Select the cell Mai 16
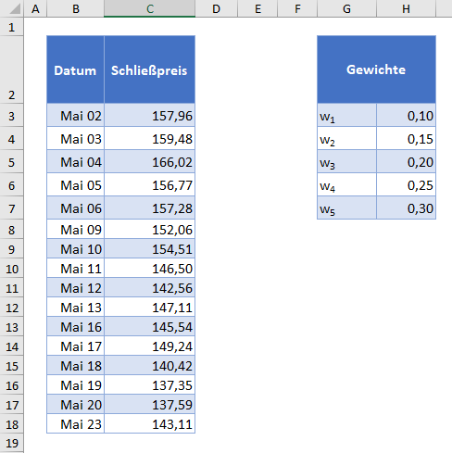This screenshot has width=452, height=453. click(x=75, y=326)
